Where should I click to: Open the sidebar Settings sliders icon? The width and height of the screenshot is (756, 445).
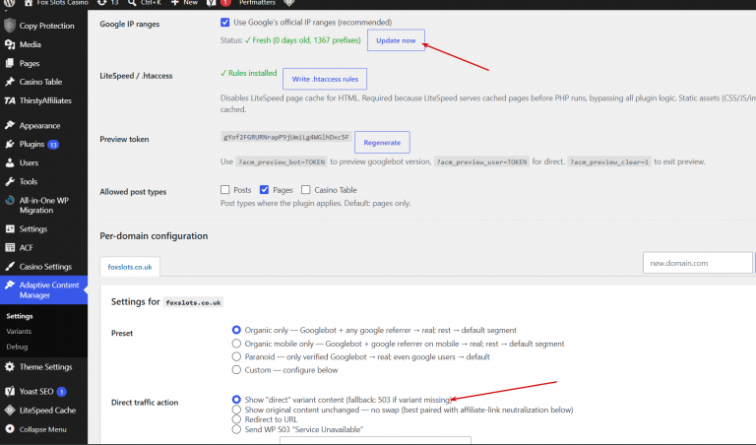(10, 229)
